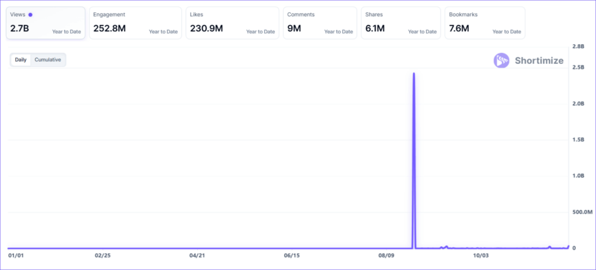Viewport: 596px width, 270px height.
Task: Click the peak of the views spike
Action: [x=413, y=74]
